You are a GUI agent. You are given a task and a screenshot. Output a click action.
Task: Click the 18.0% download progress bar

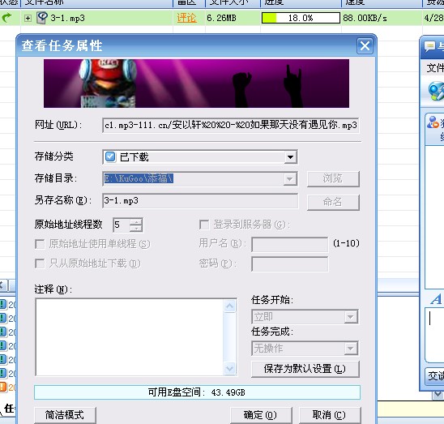point(301,18)
